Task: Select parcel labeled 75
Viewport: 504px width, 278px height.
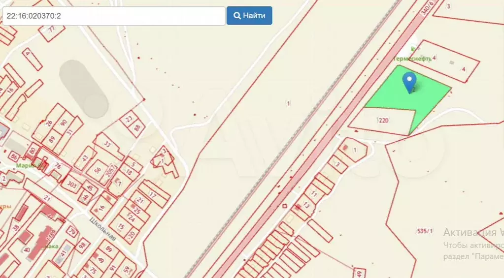Action: click(x=94, y=271)
